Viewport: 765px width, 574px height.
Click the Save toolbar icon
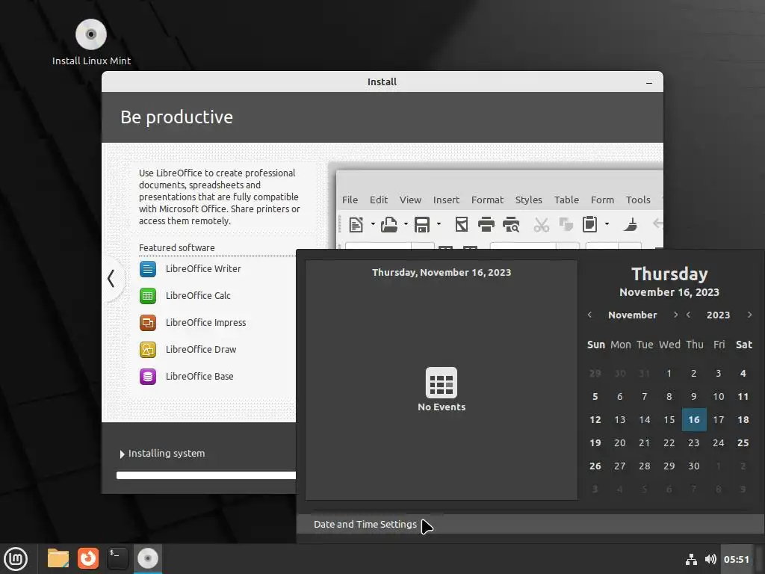pos(422,224)
